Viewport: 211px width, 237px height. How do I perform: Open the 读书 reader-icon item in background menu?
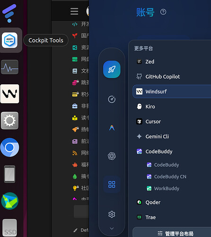point(80,118)
